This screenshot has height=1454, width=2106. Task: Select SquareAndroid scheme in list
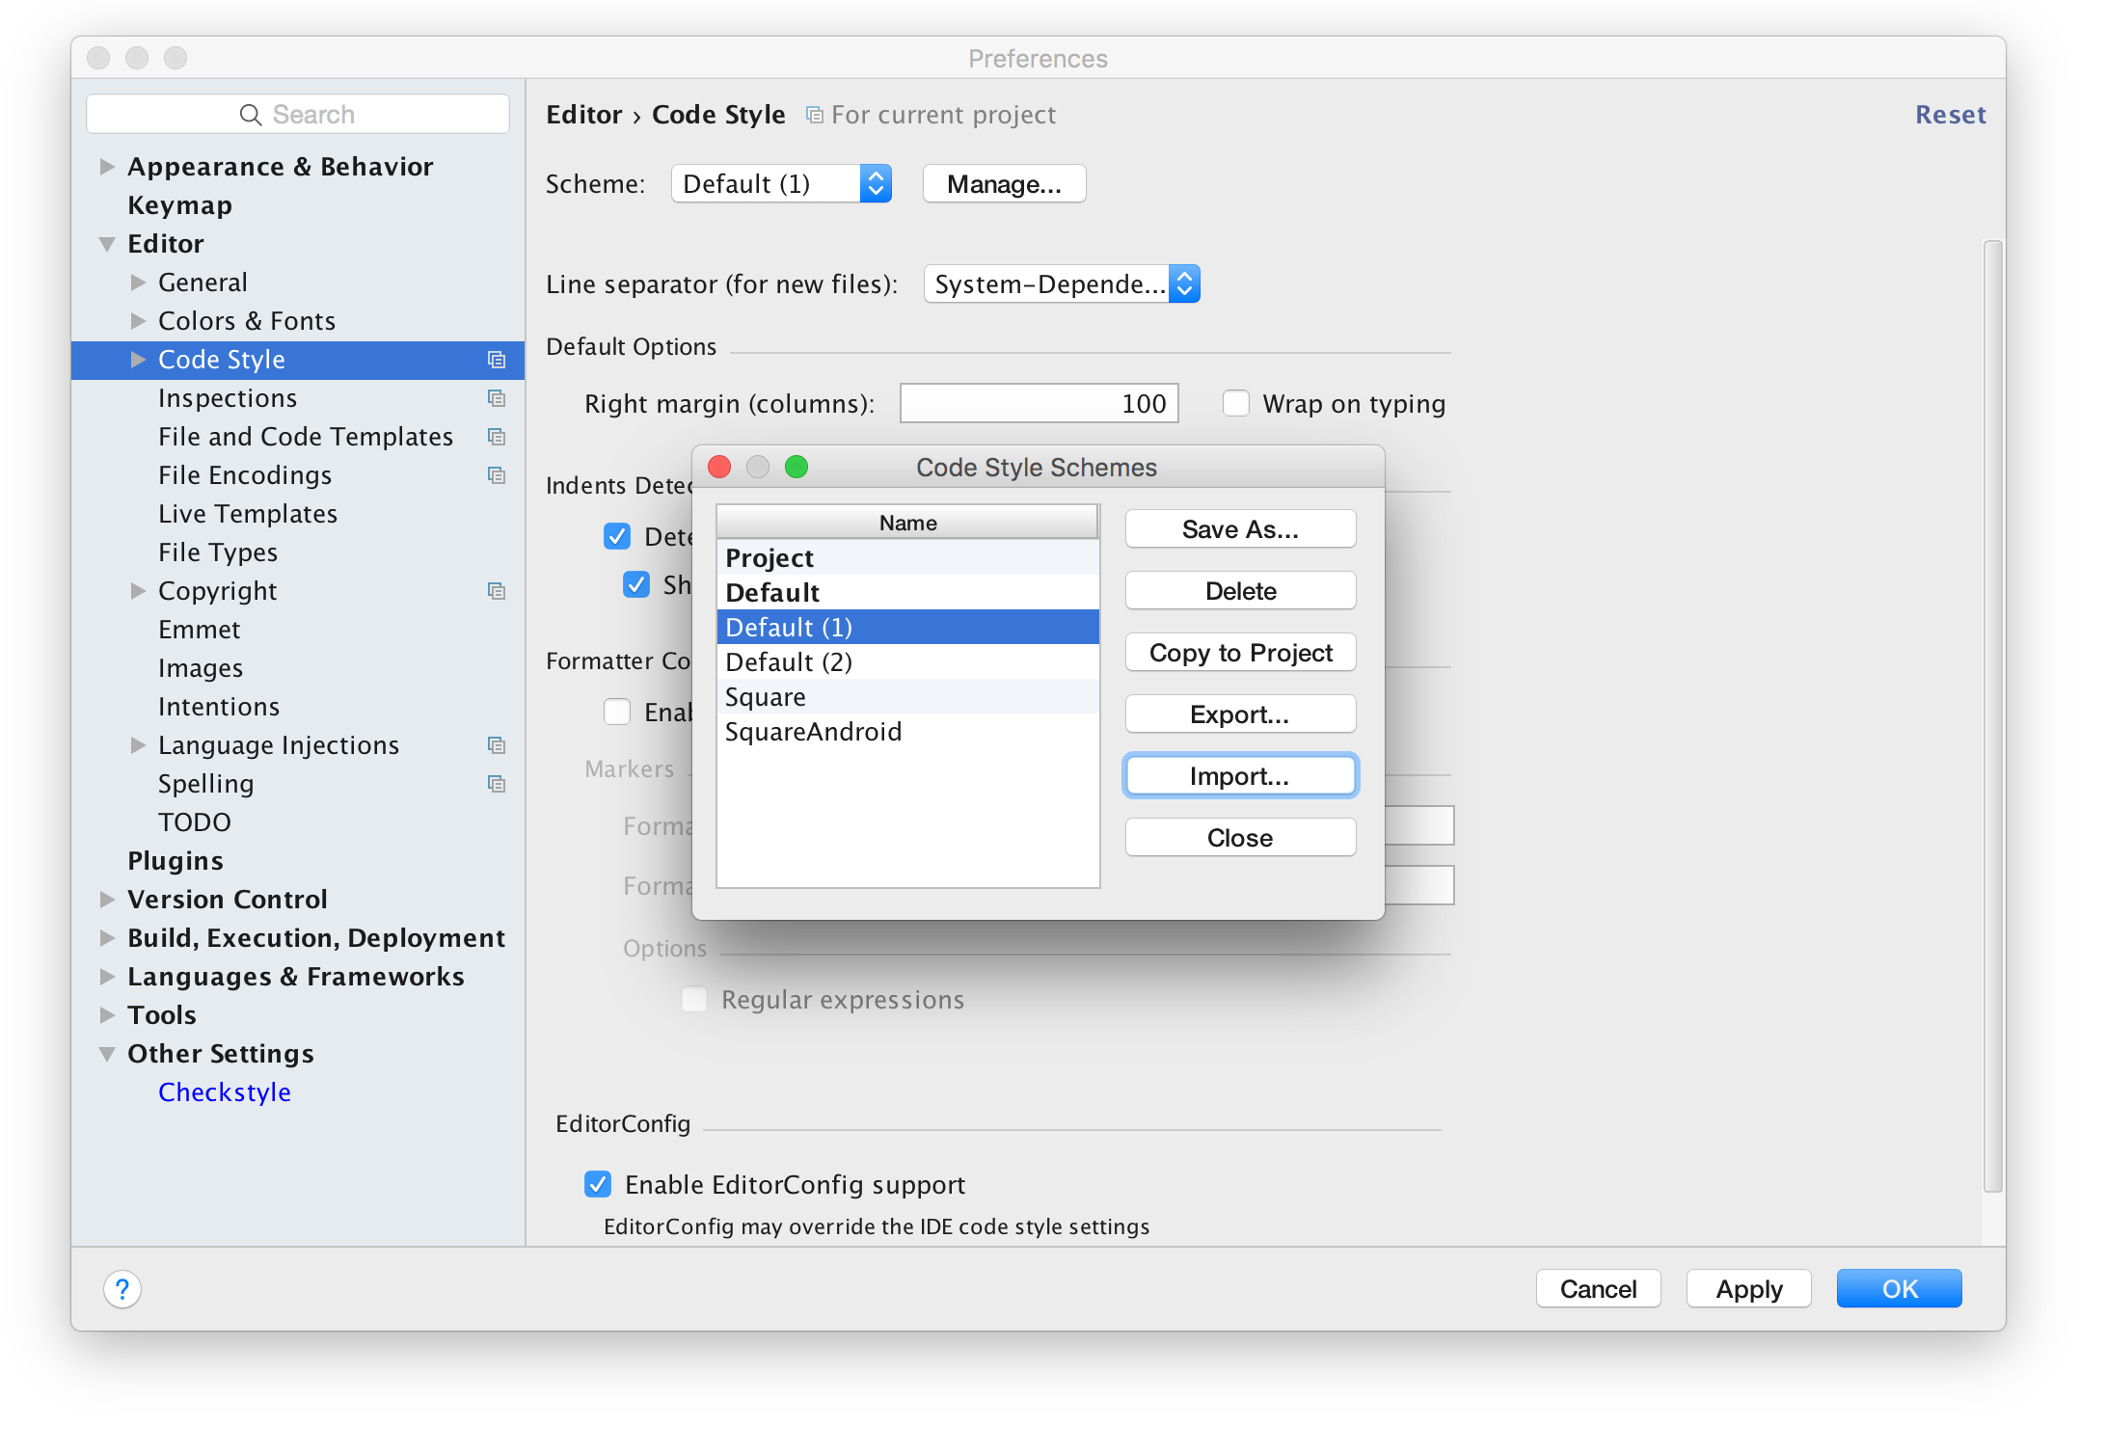click(x=813, y=732)
